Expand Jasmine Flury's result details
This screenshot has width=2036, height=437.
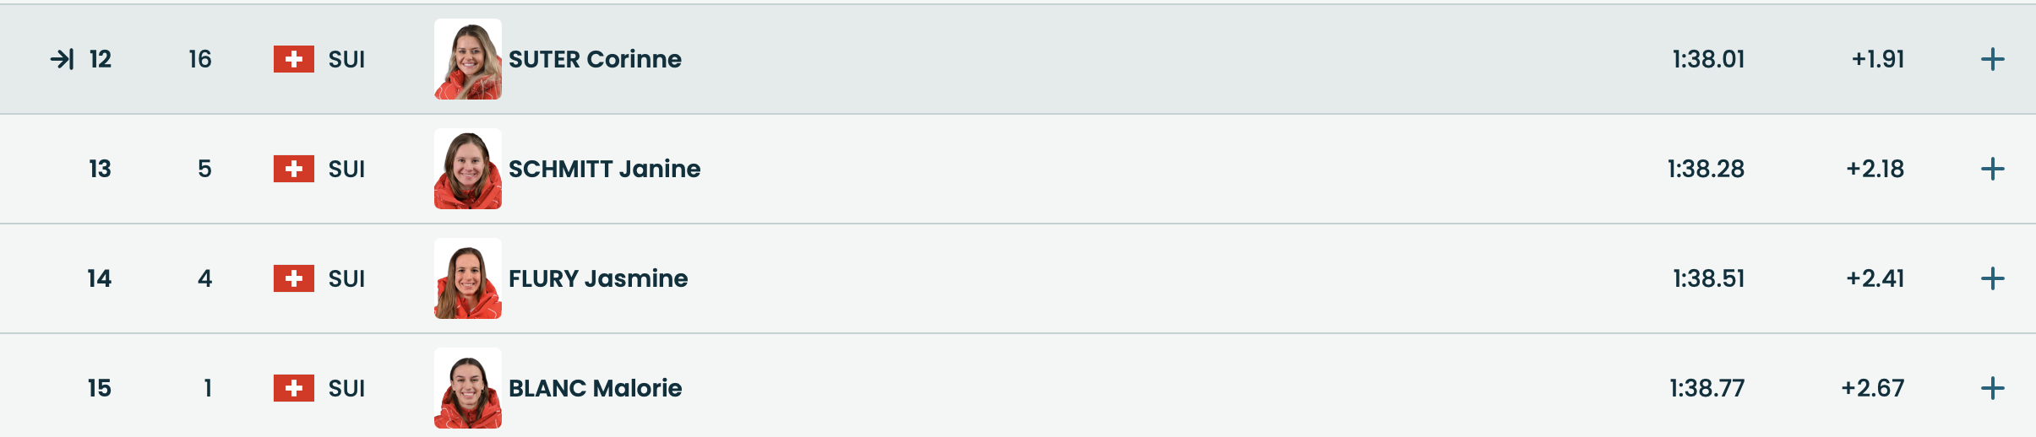point(1992,278)
